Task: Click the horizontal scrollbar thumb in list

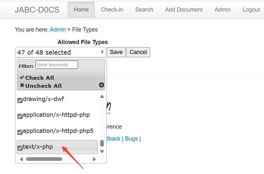Action: (44, 159)
